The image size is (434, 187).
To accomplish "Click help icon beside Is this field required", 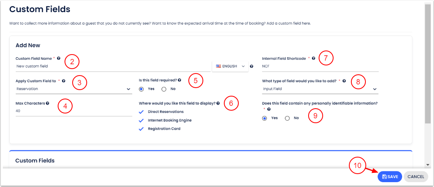I will 179,80.
